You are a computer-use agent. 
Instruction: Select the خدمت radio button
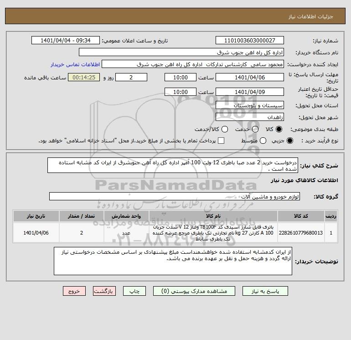point(255,129)
